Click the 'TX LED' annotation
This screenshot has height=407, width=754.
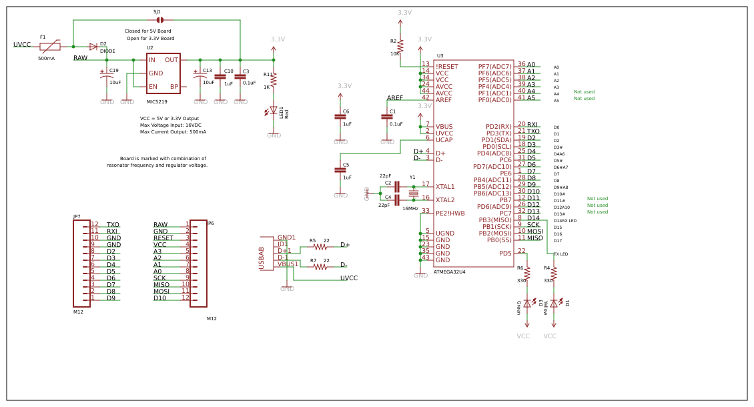(560, 254)
